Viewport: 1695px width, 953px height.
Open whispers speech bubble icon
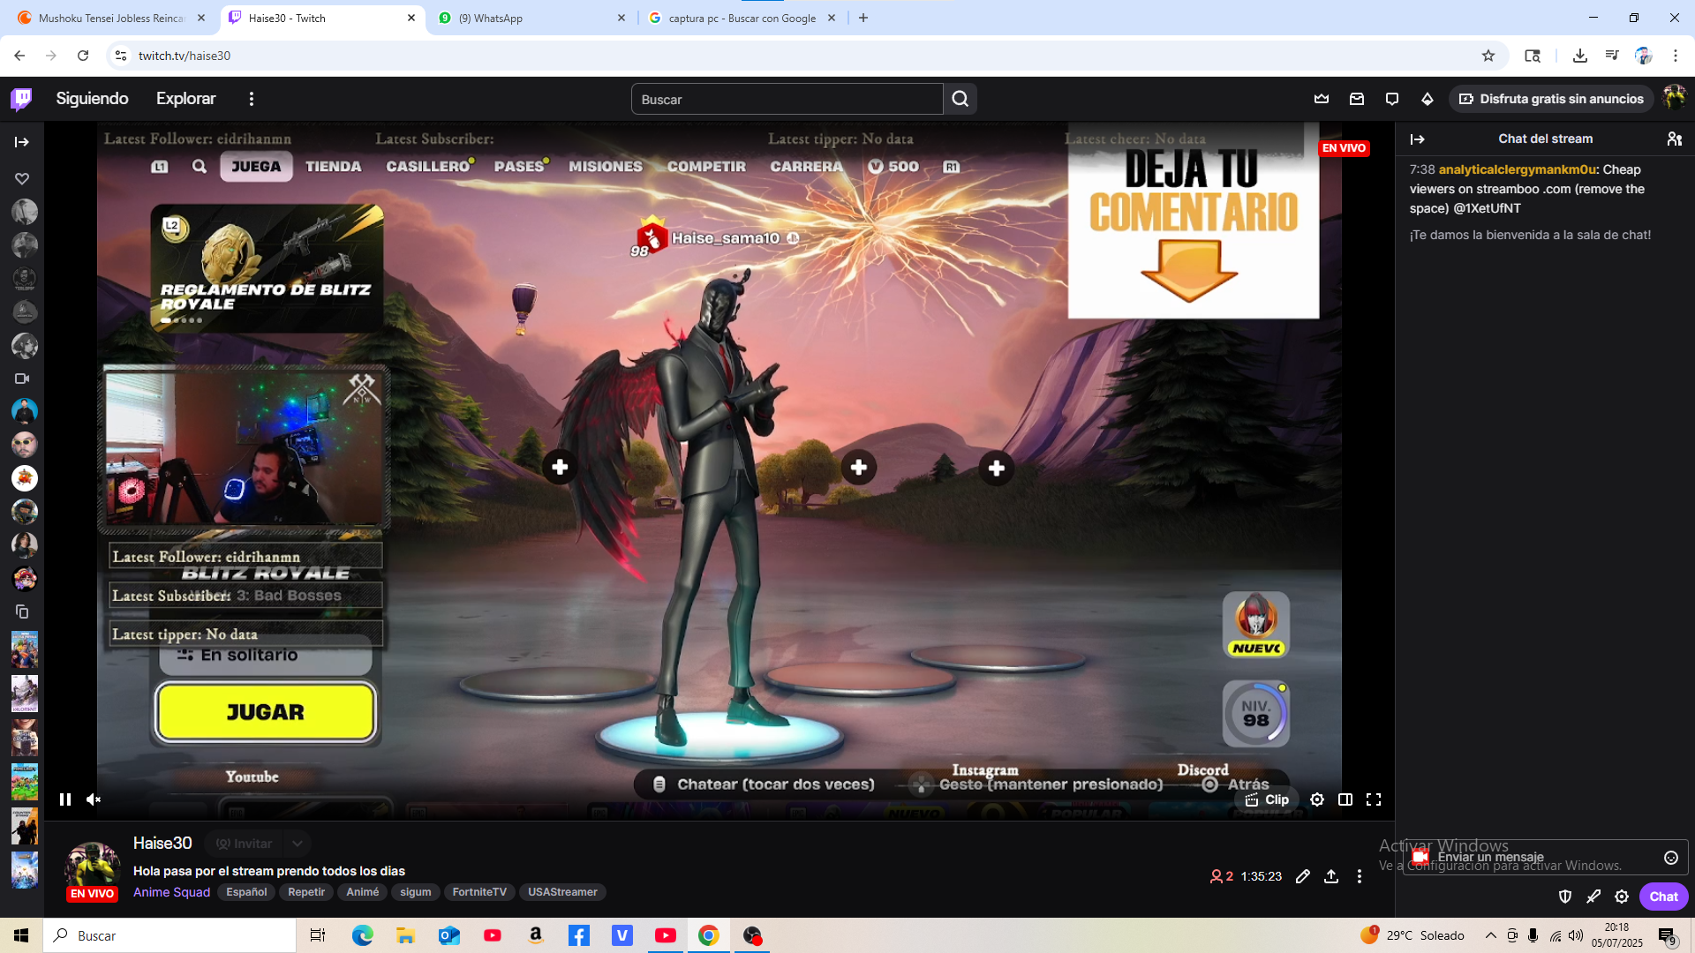pyautogui.click(x=1392, y=99)
